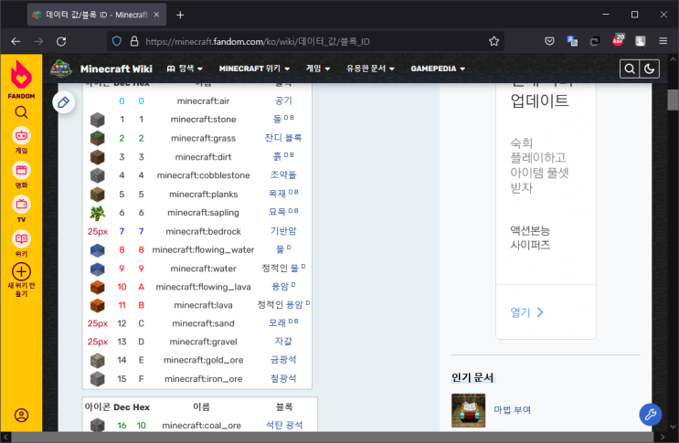Open the 기반암 link
This screenshot has width=679, height=443.
[x=283, y=231]
